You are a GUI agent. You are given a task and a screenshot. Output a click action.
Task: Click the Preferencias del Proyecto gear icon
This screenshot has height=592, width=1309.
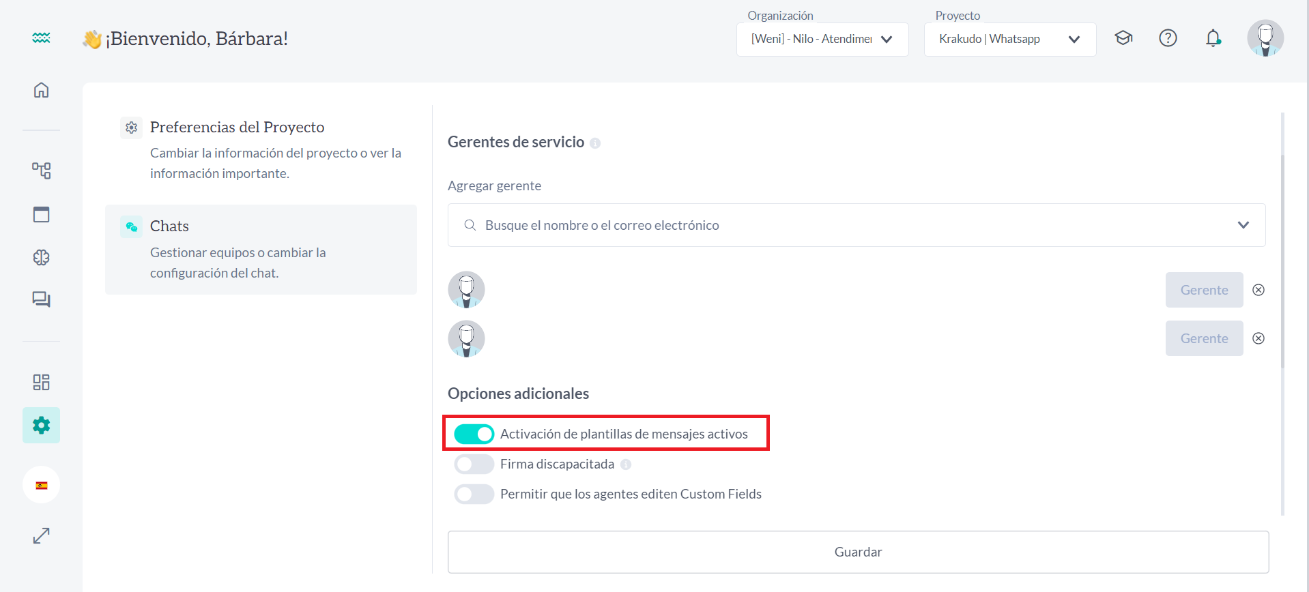132,128
